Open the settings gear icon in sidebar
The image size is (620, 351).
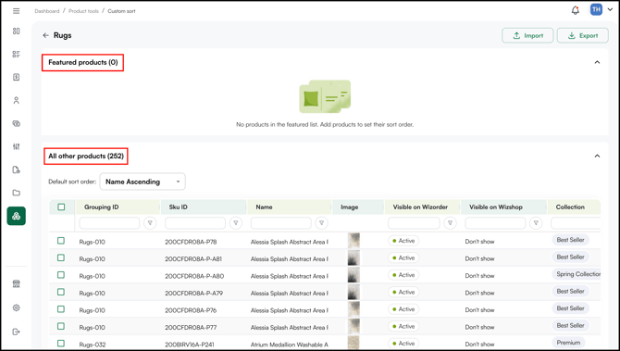point(17,307)
